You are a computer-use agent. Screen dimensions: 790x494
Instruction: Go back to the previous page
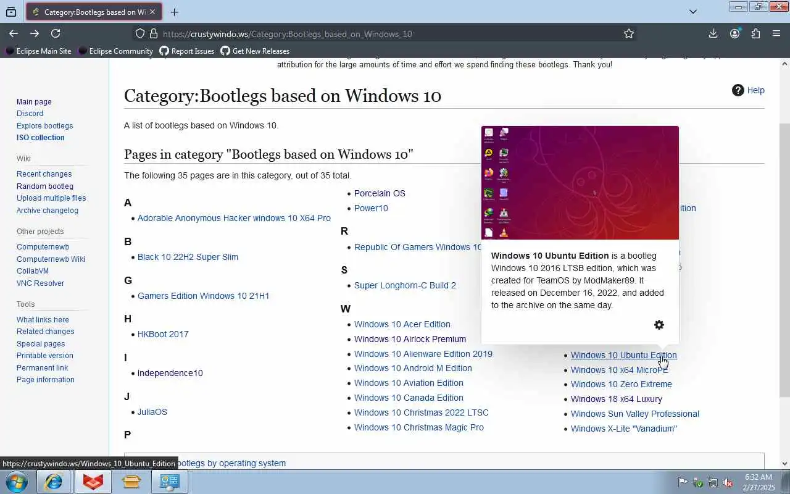coord(14,34)
